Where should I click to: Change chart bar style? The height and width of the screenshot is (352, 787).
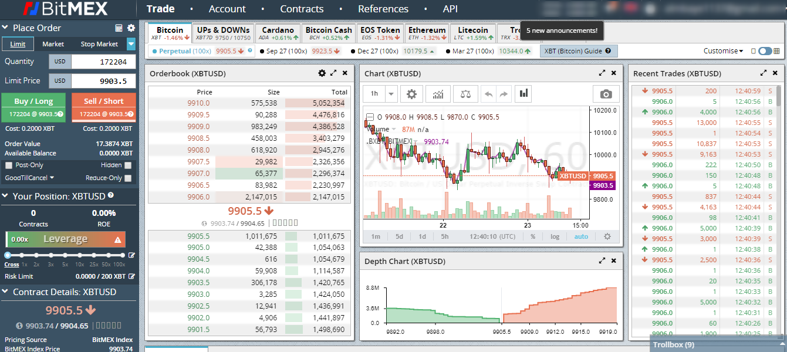523,94
